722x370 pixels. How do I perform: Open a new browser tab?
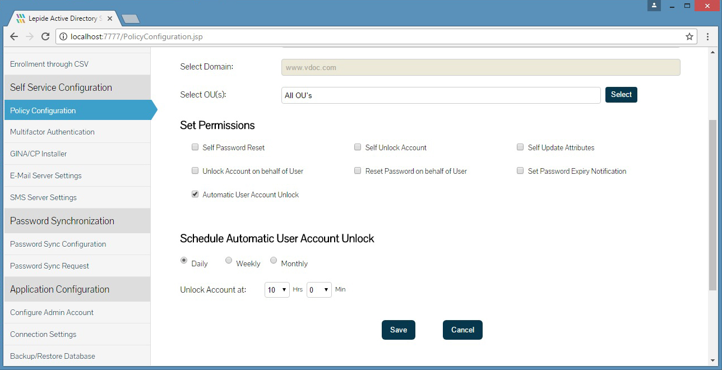click(130, 19)
